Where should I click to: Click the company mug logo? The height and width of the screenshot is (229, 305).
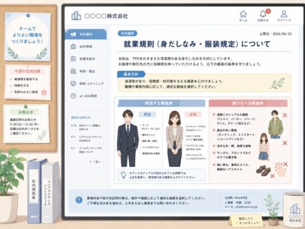click(295, 213)
